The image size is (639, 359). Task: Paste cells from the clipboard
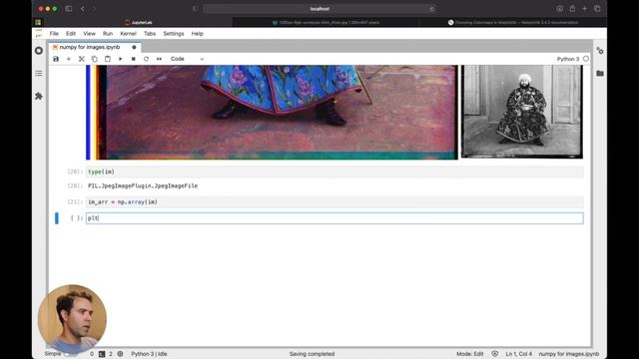coord(108,59)
